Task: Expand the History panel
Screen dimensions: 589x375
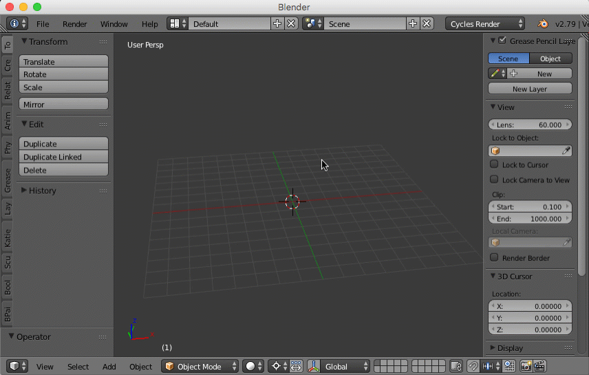Action: point(24,190)
